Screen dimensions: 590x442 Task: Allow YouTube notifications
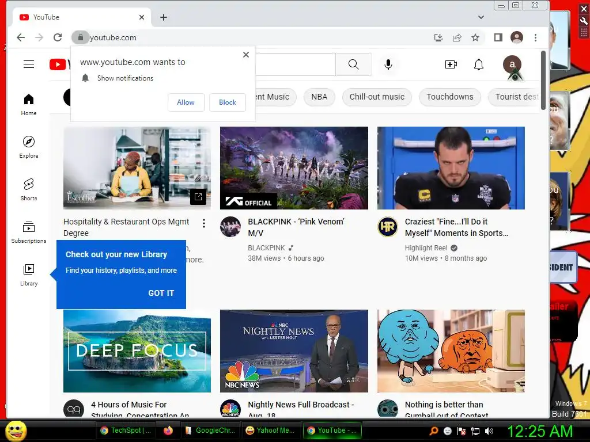tap(186, 102)
